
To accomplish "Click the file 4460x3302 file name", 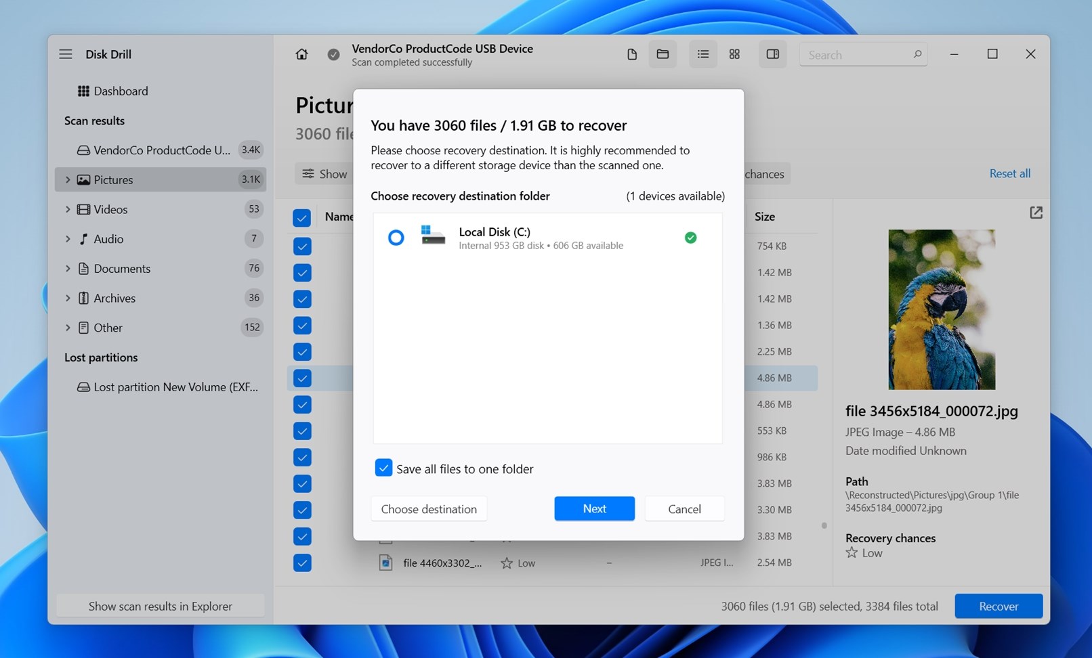I will [442, 563].
